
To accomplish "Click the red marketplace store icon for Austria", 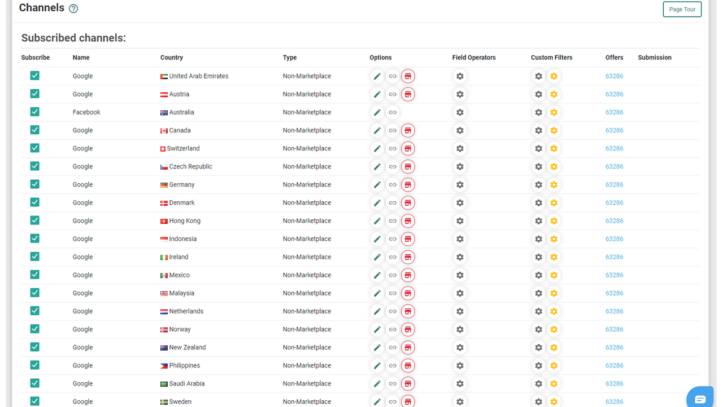I will point(408,94).
